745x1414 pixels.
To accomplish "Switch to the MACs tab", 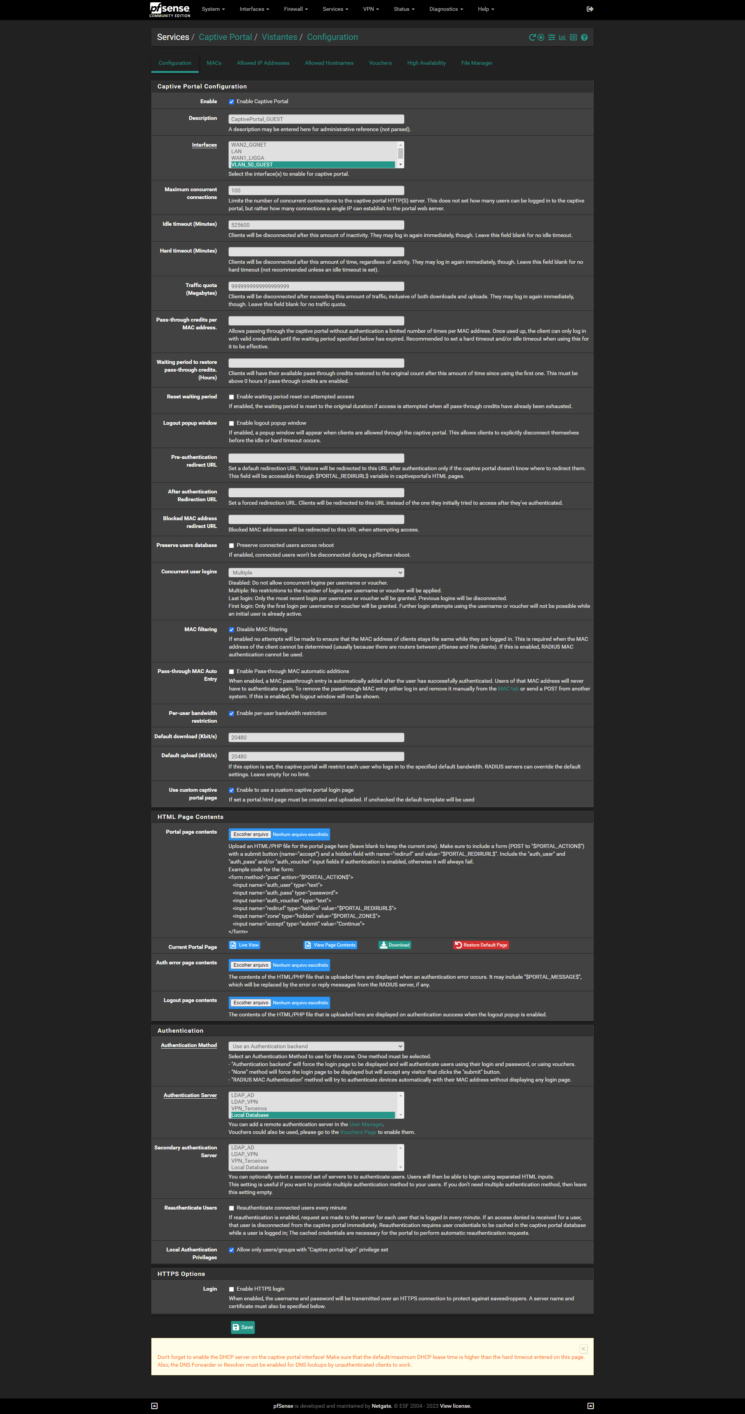I will tap(214, 63).
